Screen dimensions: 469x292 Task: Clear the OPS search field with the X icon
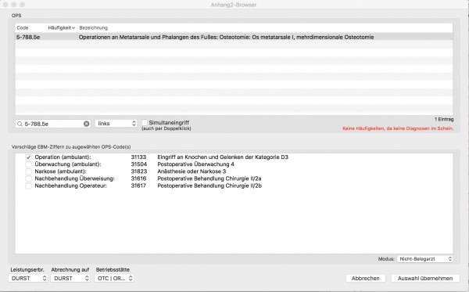tap(87, 124)
